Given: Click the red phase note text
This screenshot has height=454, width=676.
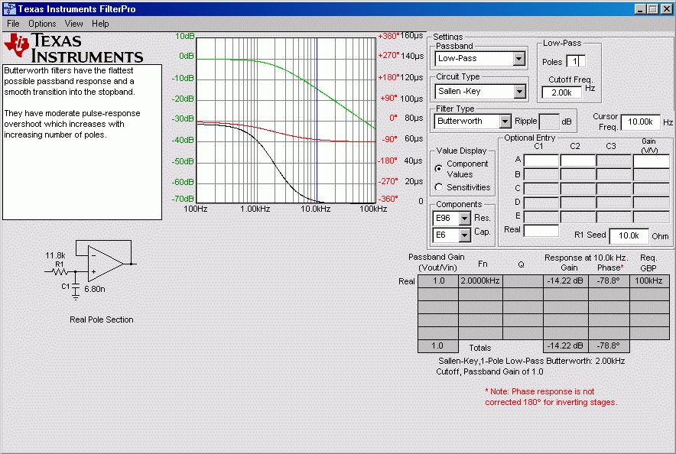Looking at the screenshot, I should pyautogui.click(x=551, y=397).
